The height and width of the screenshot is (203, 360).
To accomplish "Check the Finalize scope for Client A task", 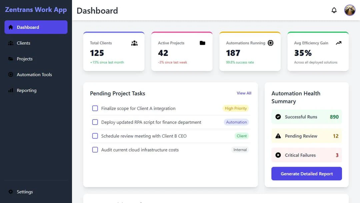I will coord(95,109).
